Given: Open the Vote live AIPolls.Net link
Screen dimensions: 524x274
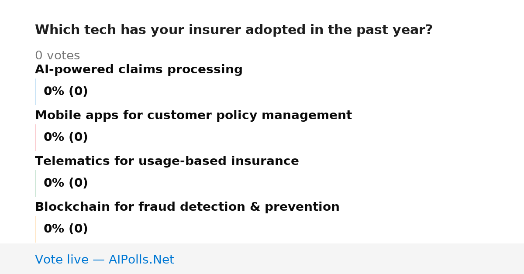Looking at the screenshot, I should coord(104,260).
